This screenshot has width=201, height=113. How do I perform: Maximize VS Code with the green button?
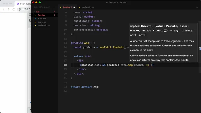[x=40, y=2]
